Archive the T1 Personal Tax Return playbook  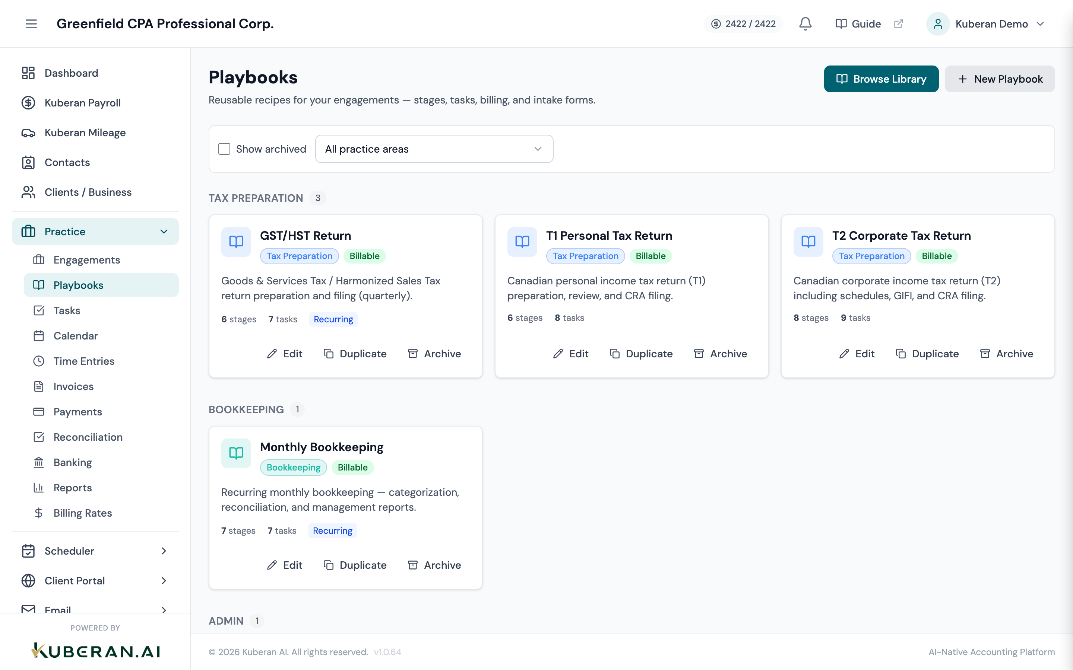click(x=720, y=354)
